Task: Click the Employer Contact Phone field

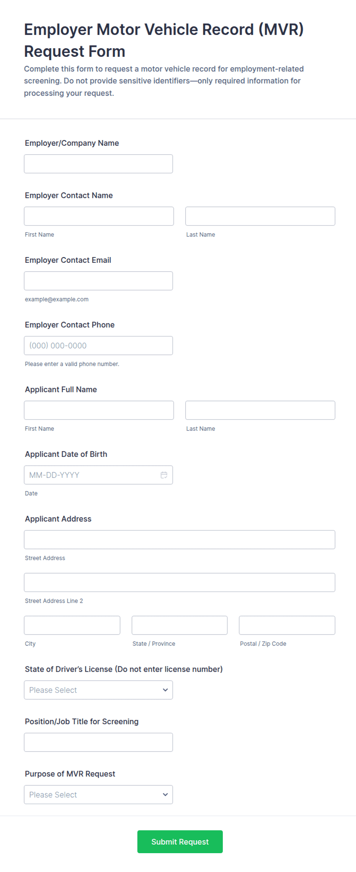Action: [x=98, y=345]
